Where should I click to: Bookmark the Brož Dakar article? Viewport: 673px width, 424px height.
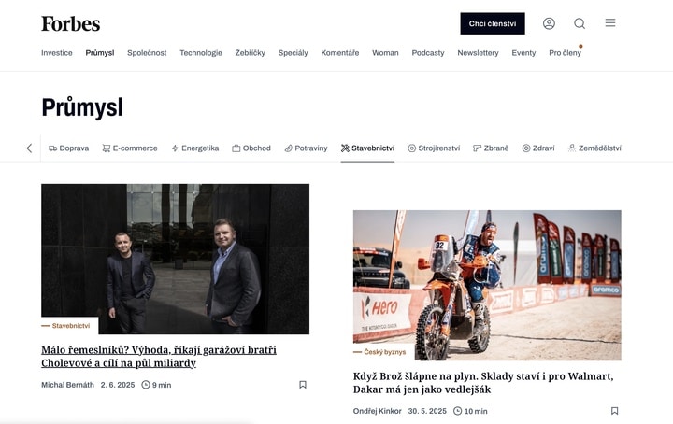point(615,411)
